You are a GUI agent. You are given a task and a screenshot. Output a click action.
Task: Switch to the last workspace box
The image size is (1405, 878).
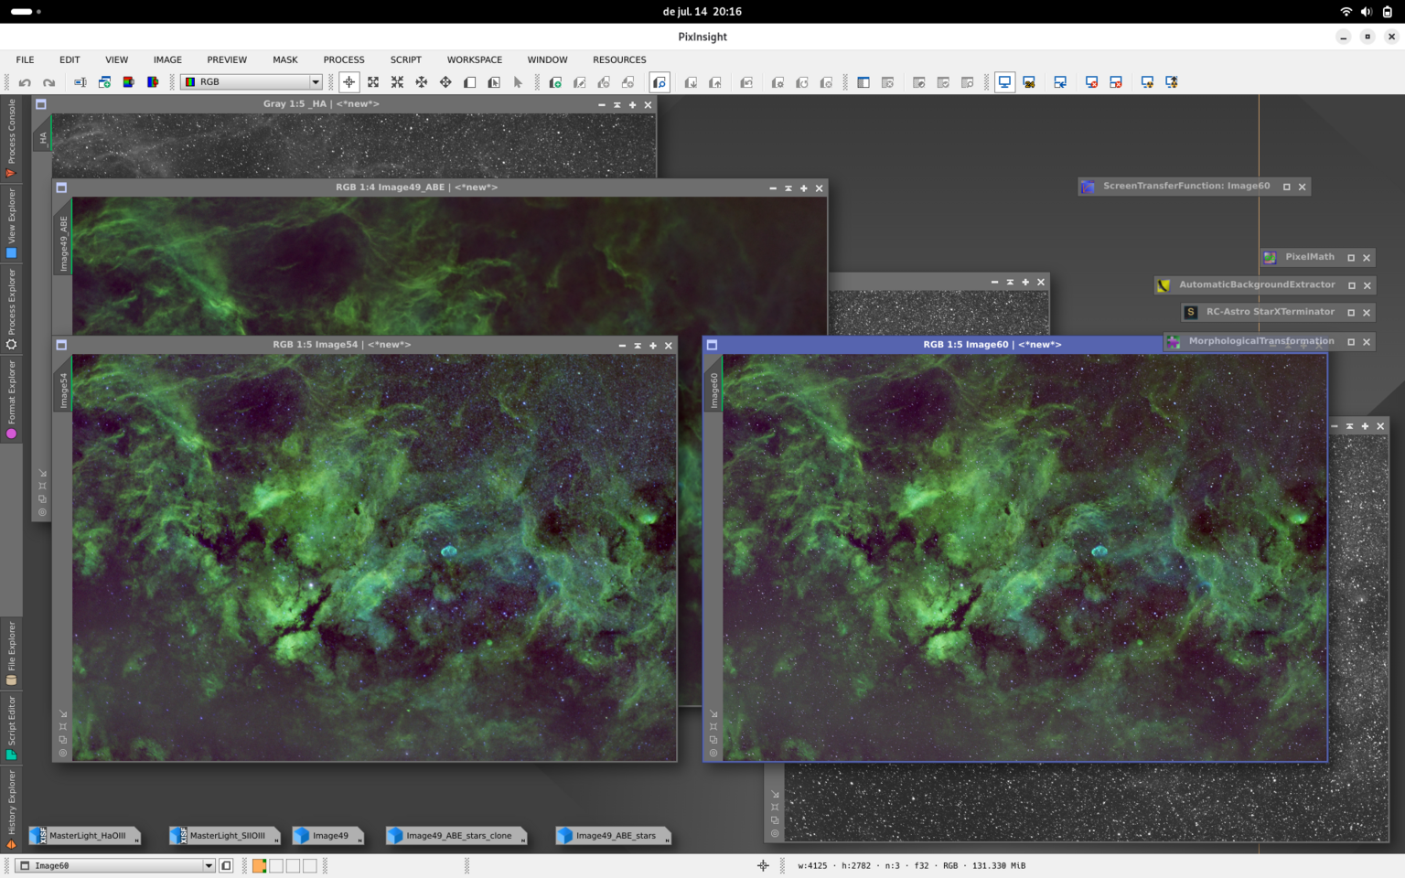(310, 865)
